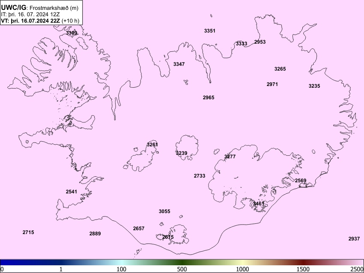Click the UWC/IG Frostmarkshæð title text
Screen dimensions: 364x273
40,8
